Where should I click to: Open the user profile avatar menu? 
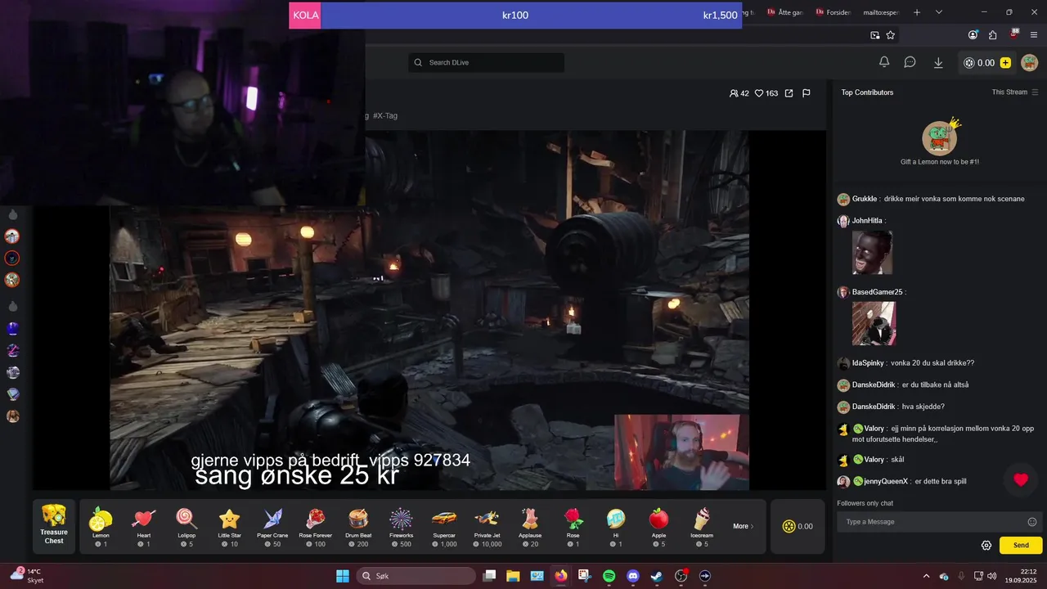coord(1029,62)
